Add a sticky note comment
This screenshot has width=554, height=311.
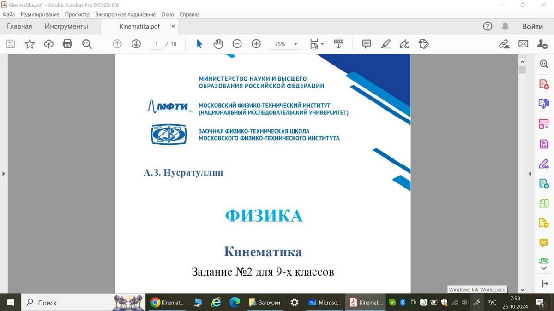point(367,44)
